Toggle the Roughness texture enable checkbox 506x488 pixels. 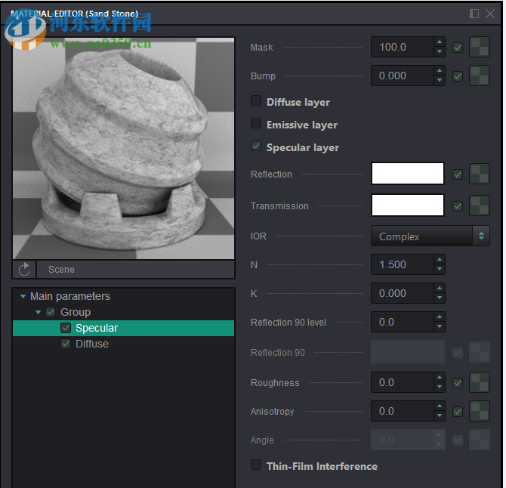pos(457,383)
